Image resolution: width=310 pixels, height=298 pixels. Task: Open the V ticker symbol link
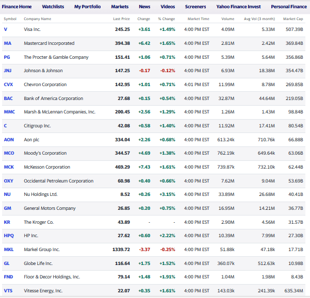(6, 29)
